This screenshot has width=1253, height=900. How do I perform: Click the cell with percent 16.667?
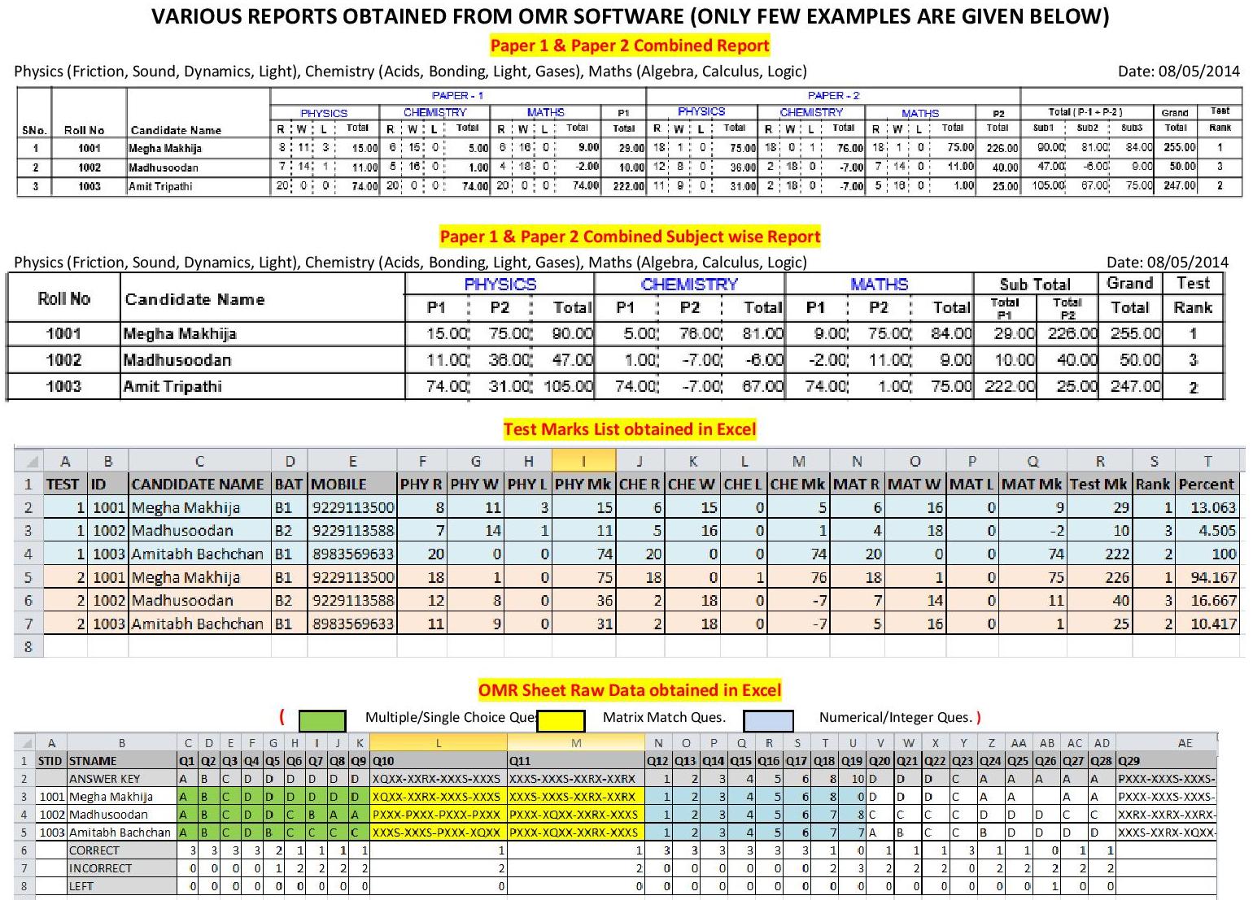tap(1207, 601)
